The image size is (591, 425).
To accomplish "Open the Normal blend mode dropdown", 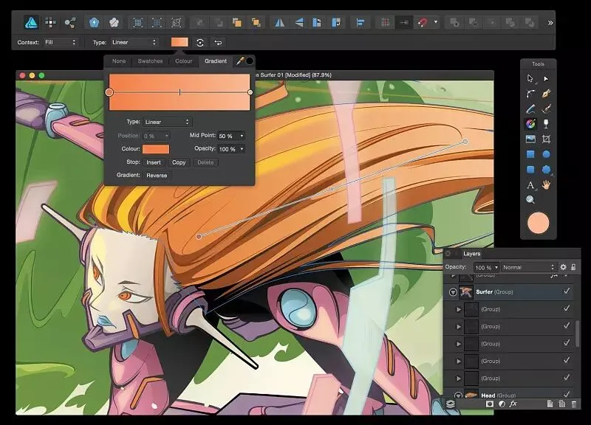I will click(529, 267).
